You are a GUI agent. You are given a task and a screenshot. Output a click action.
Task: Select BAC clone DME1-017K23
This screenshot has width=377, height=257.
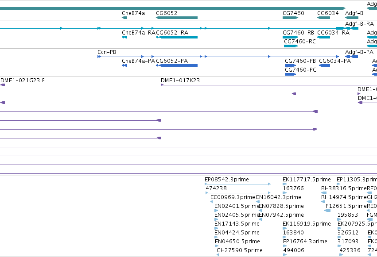[269, 85]
